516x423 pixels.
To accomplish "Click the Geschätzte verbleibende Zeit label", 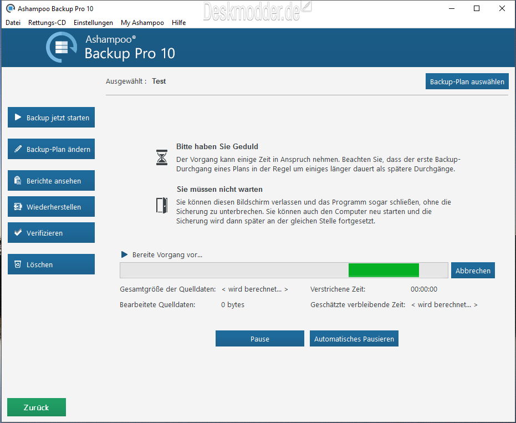I will 357,304.
